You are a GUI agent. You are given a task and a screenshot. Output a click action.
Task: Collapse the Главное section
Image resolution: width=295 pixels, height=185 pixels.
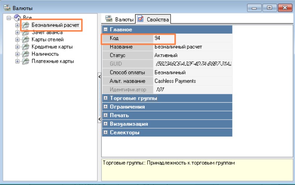(x=106, y=30)
